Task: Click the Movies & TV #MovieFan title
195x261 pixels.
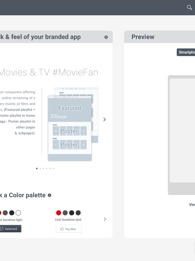Action: point(49,72)
